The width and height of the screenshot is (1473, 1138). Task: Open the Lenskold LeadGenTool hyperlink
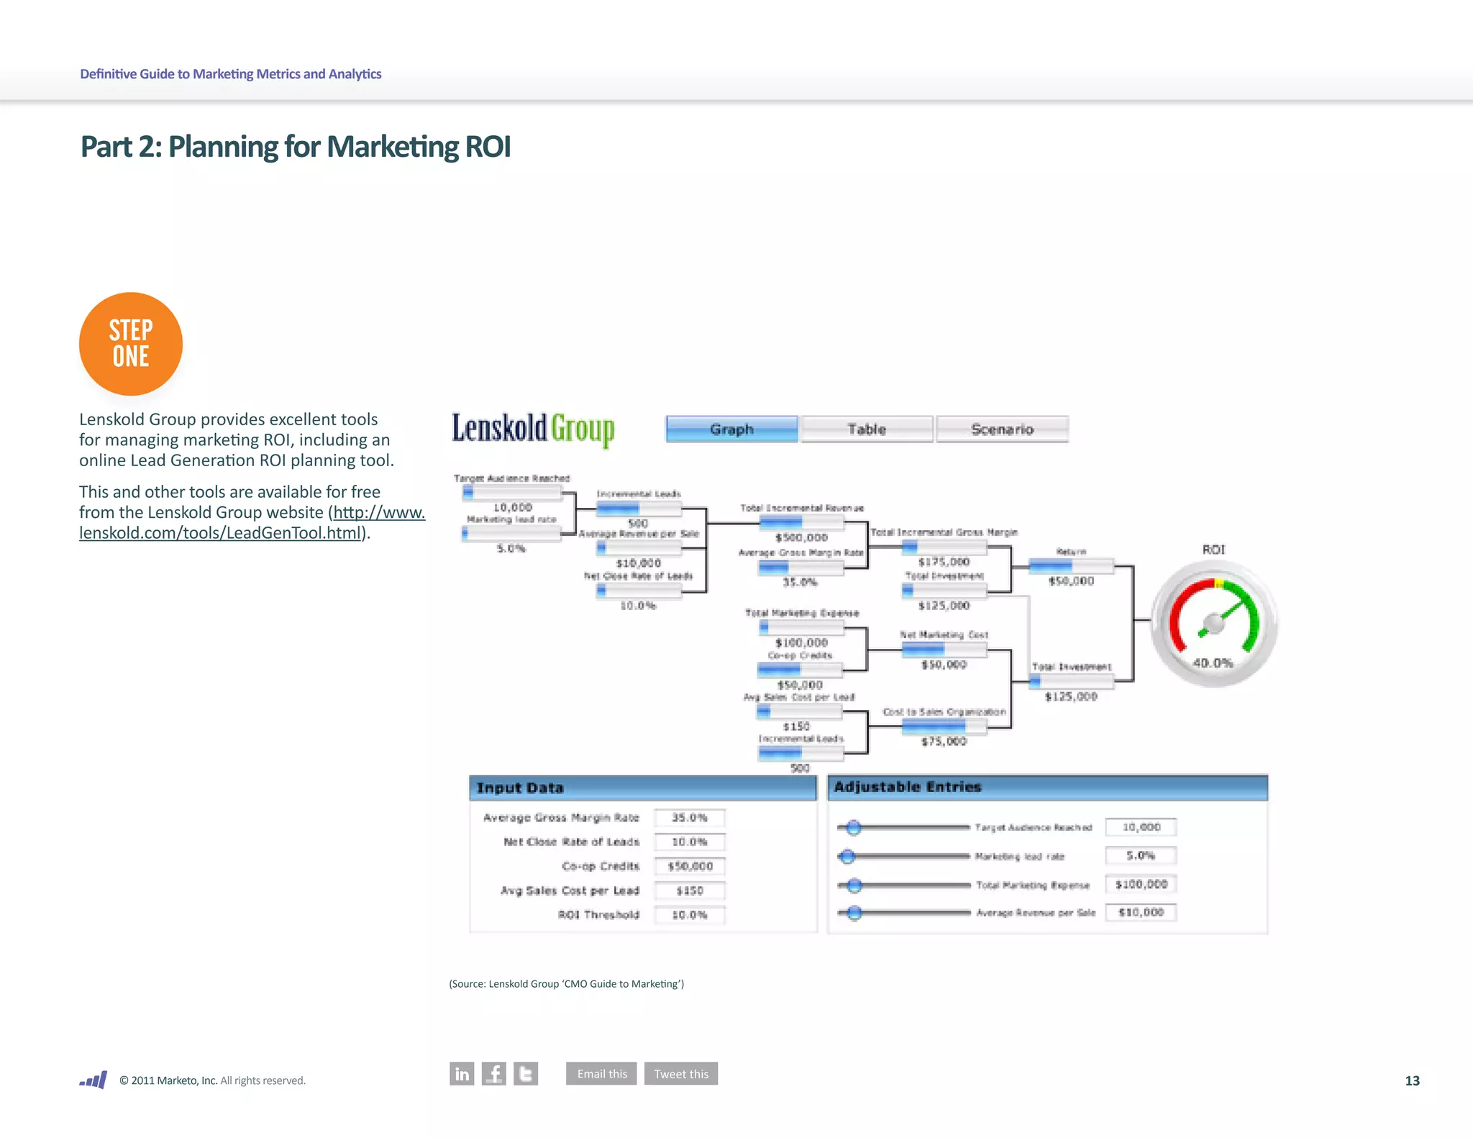coord(219,533)
